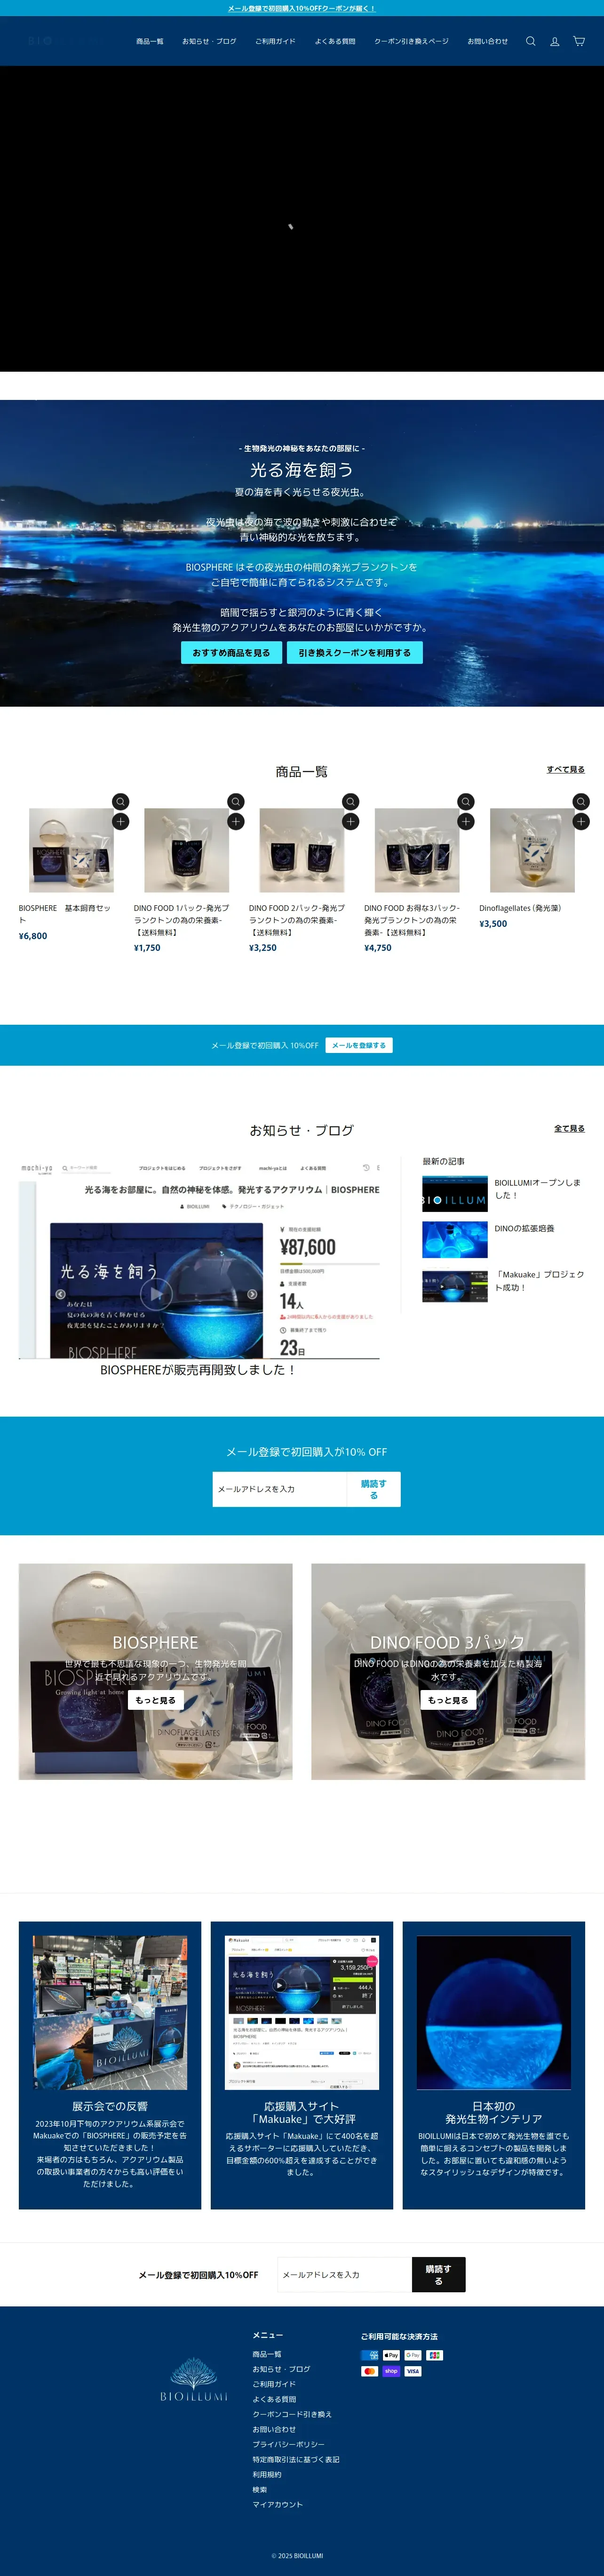
Task: Click the BIOILLUMIオープン article thumbnail
Action: point(455,1195)
